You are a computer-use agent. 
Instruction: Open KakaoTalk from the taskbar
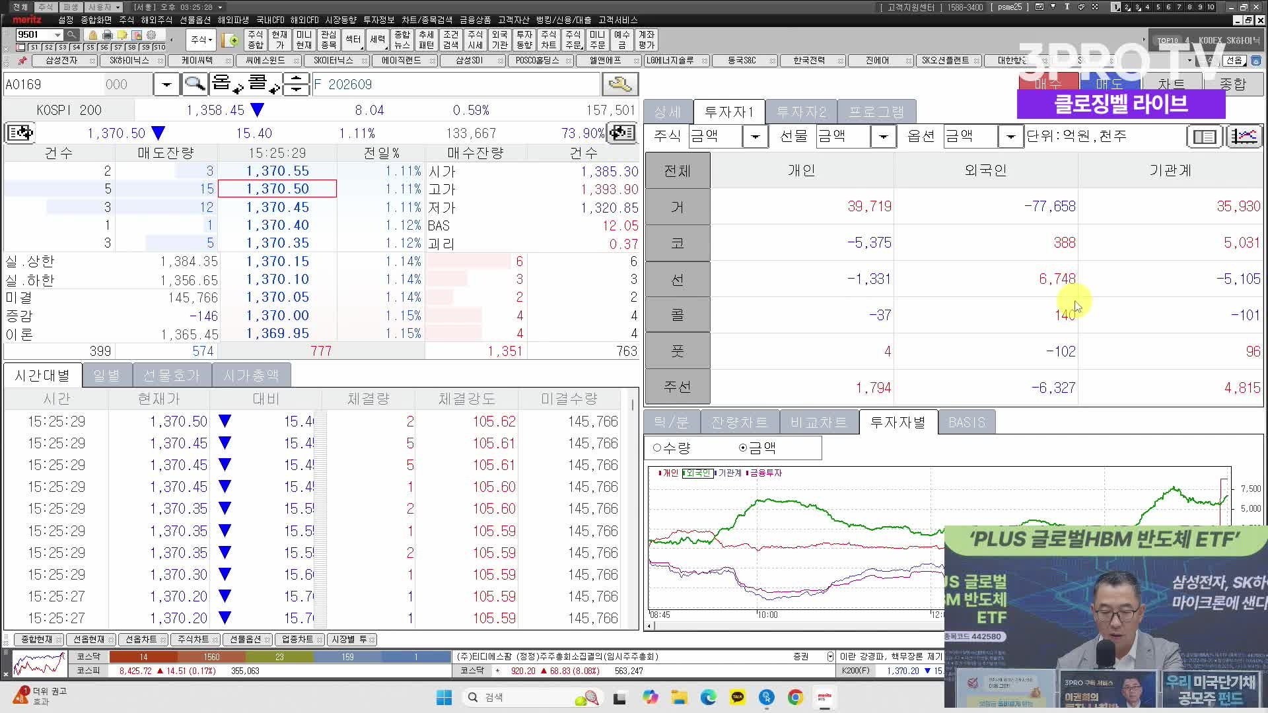click(737, 697)
